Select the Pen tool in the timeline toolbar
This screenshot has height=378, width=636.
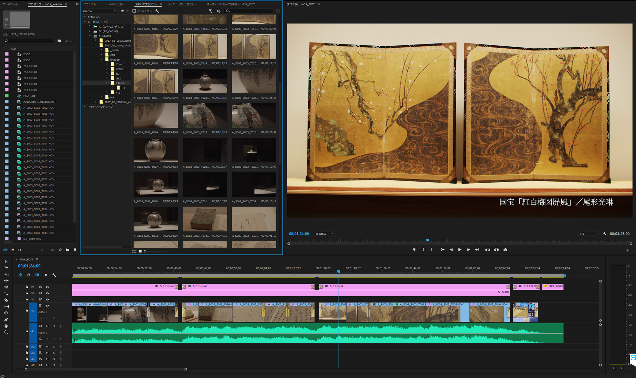pos(6,319)
